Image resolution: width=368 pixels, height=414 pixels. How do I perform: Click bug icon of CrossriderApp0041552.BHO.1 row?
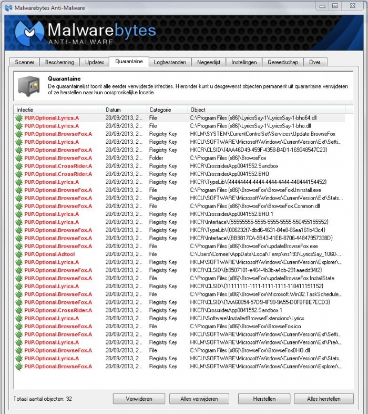tap(19, 214)
